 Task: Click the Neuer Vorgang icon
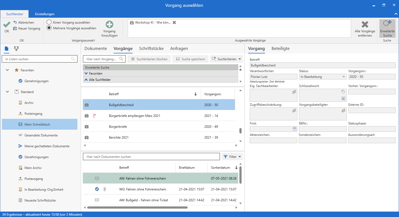tap(15, 28)
